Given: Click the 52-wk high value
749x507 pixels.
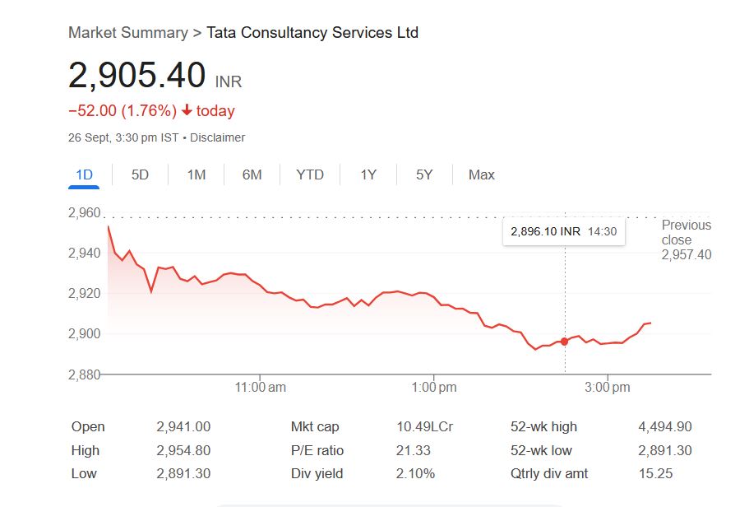Looking at the screenshot, I should coord(664,427).
